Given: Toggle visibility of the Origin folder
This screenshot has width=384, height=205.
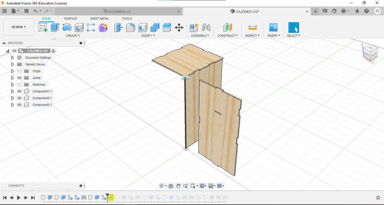Looking at the screenshot, I should 19,71.
